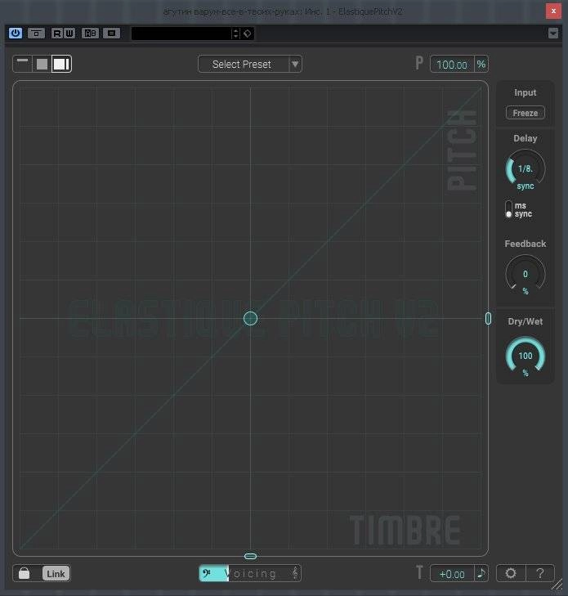Click the bypass effect icon next to power
The image size is (568, 596).
[37, 34]
